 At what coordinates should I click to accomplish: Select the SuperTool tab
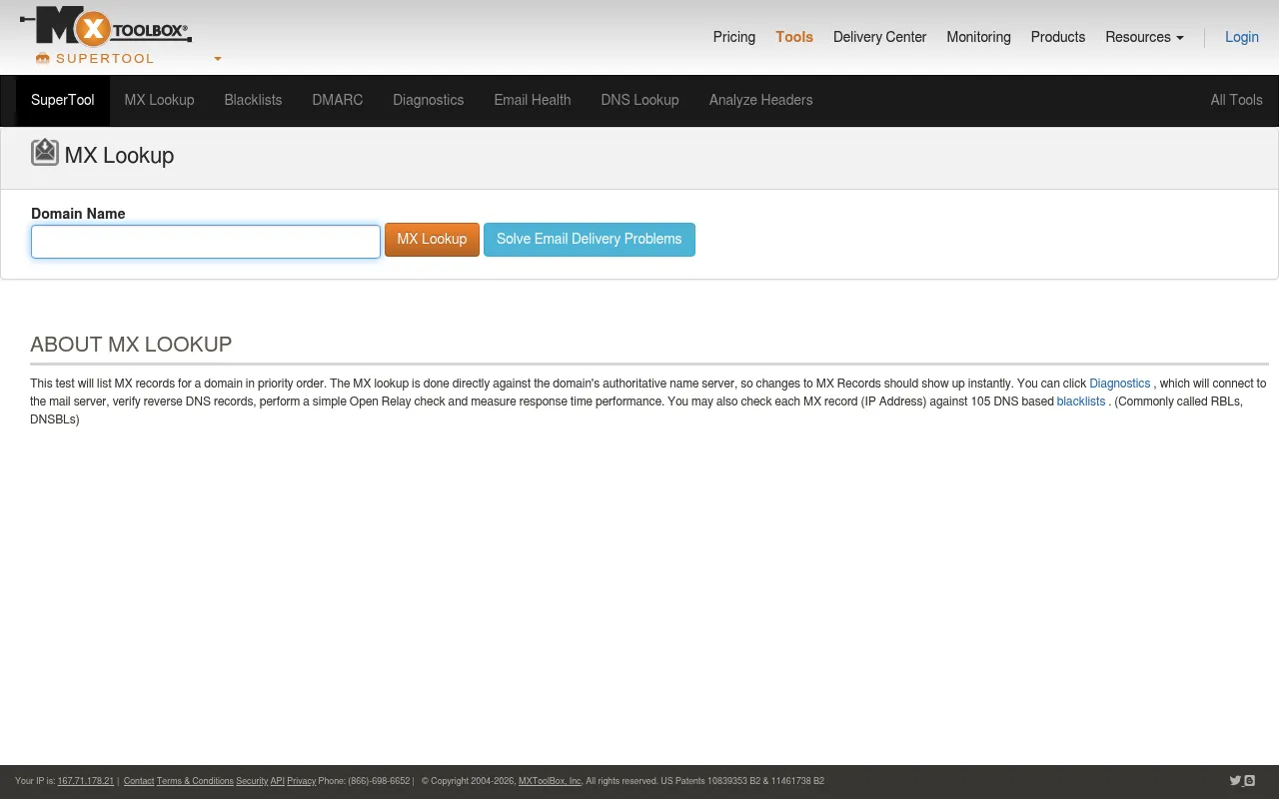[x=63, y=100]
